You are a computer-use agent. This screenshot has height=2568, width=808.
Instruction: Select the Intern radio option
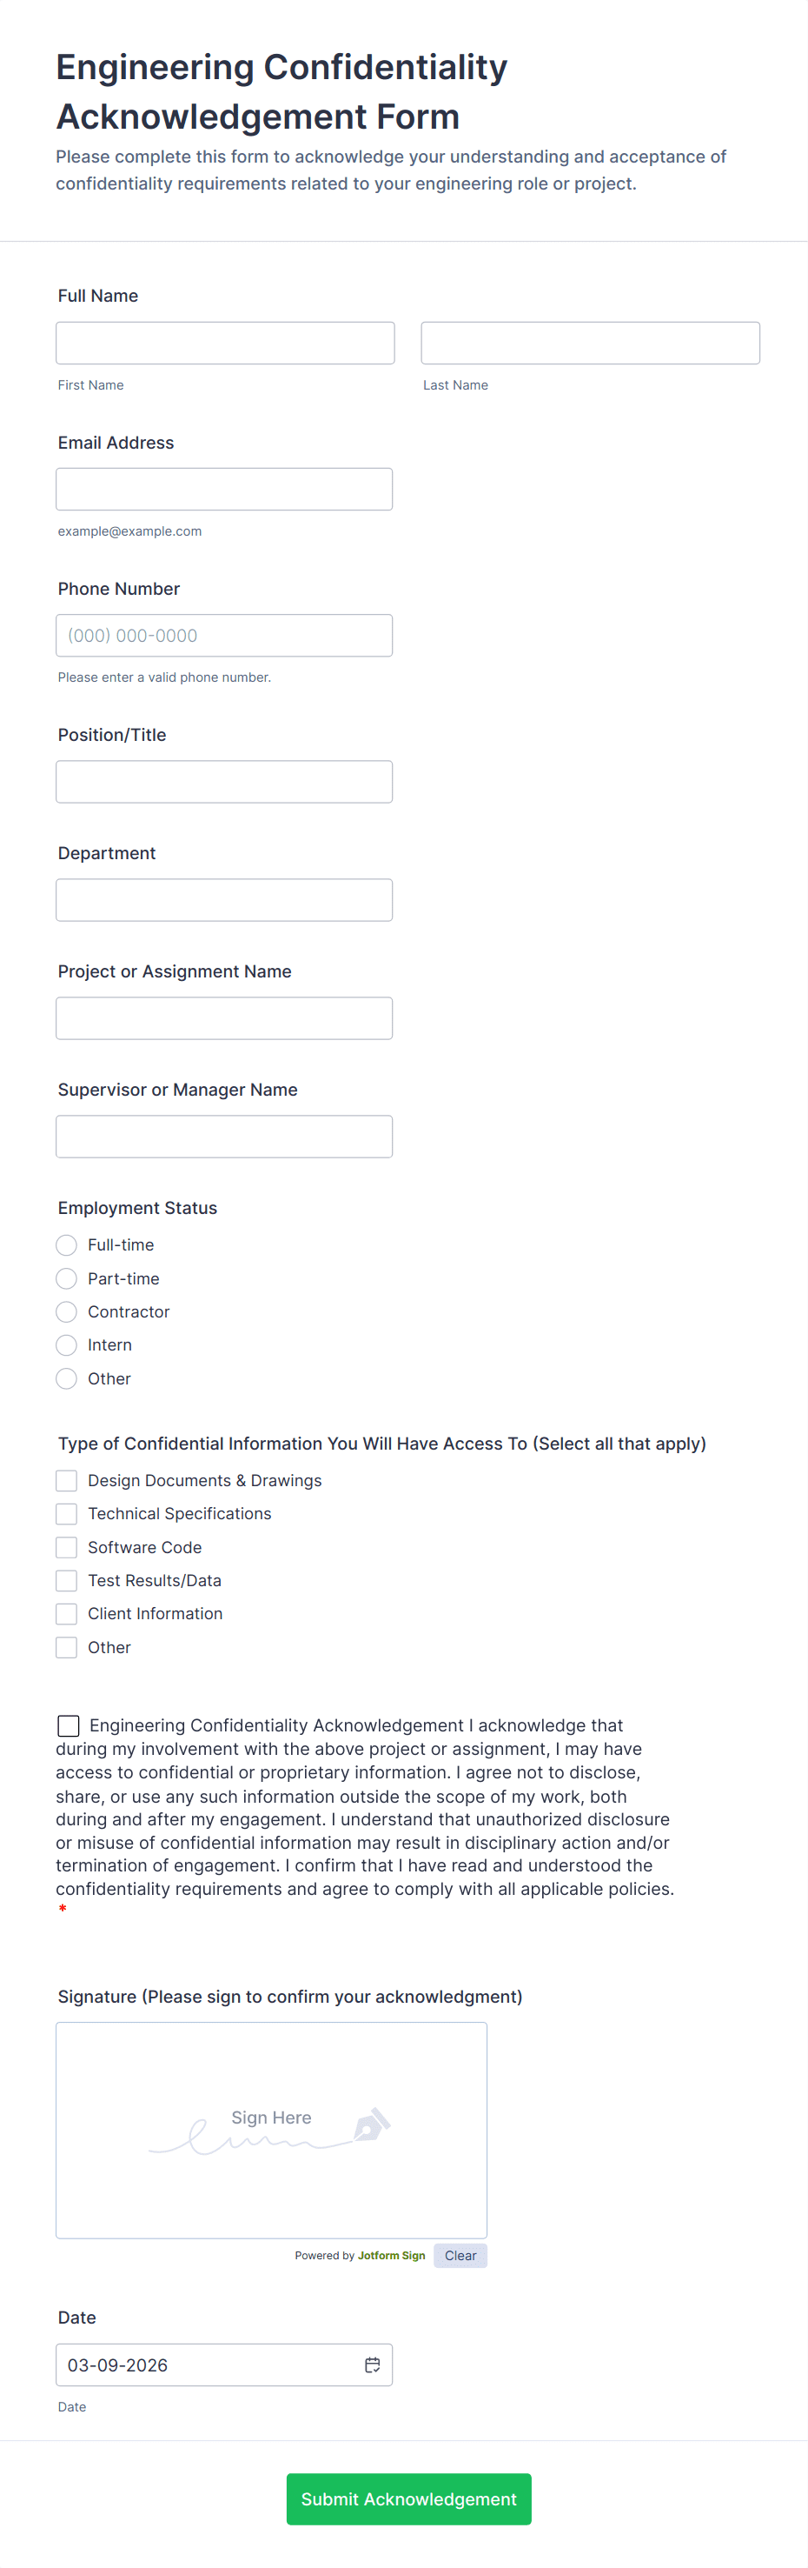click(x=67, y=1344)
